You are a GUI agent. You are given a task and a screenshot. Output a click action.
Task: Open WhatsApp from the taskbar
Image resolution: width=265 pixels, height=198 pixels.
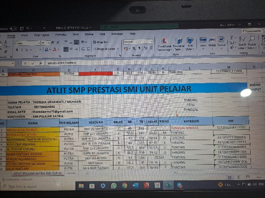click(x=114, y=185)
